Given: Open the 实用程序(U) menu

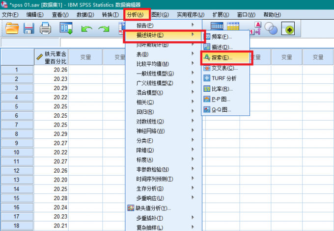Looking at the screenshot, I should [191, 15].
